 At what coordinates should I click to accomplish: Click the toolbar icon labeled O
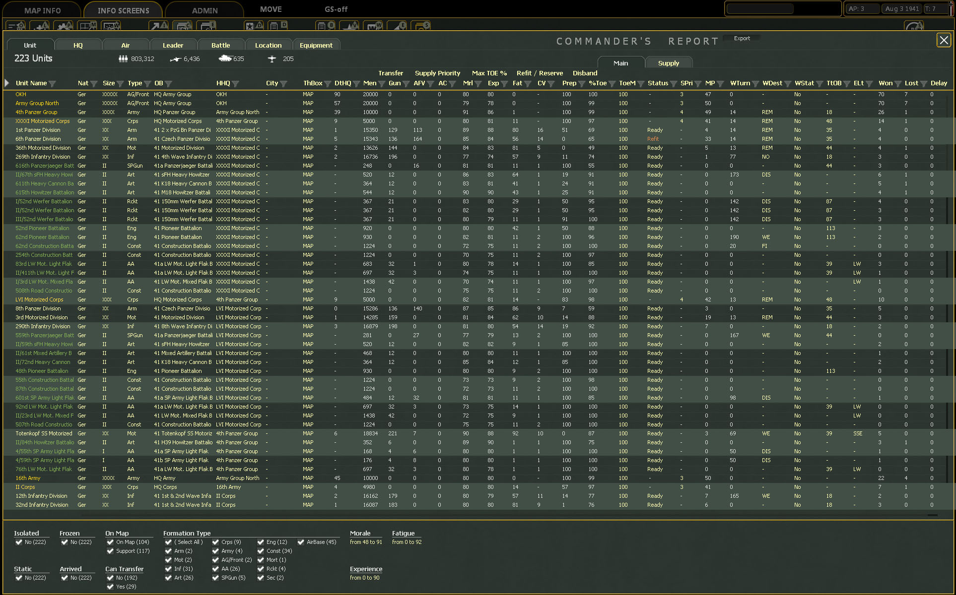coord(15,26)
